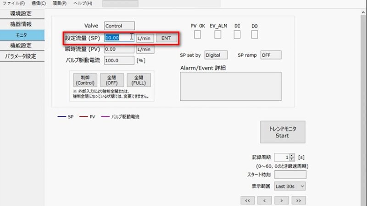Select the パラメータ設定 sidebar tab
367x206 pixels.
point(22,56)
